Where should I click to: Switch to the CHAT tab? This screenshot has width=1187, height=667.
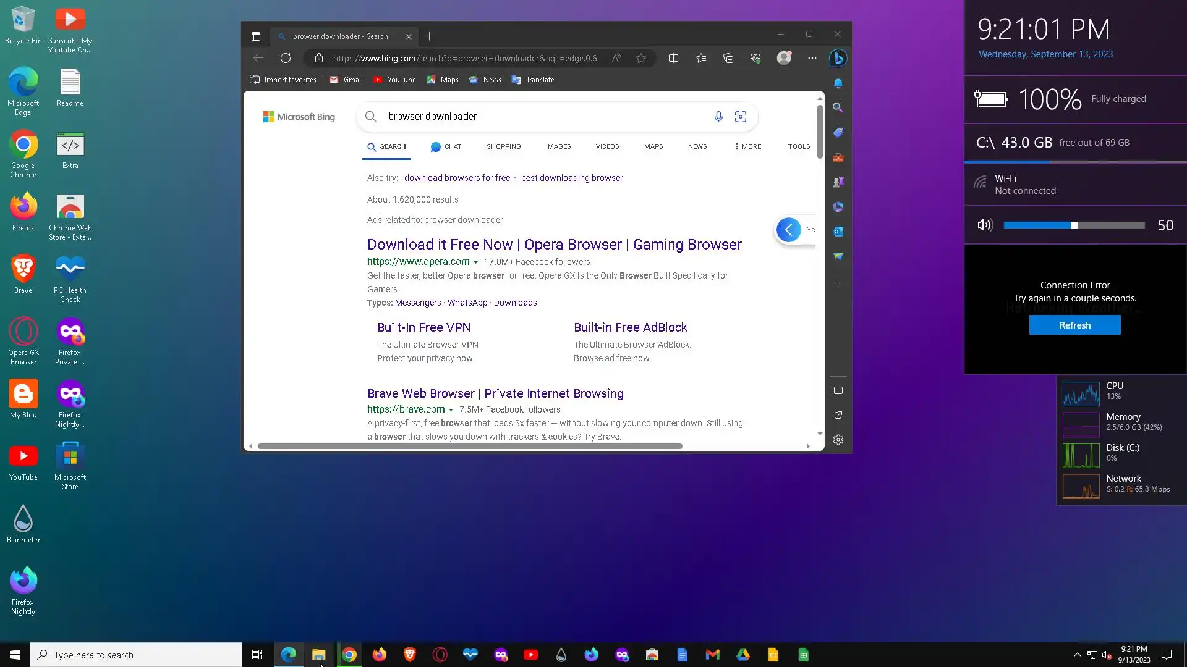click(x=446, y=146)
